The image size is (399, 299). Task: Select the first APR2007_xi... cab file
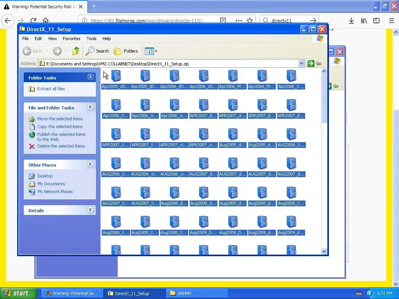[x=174, y=138]
